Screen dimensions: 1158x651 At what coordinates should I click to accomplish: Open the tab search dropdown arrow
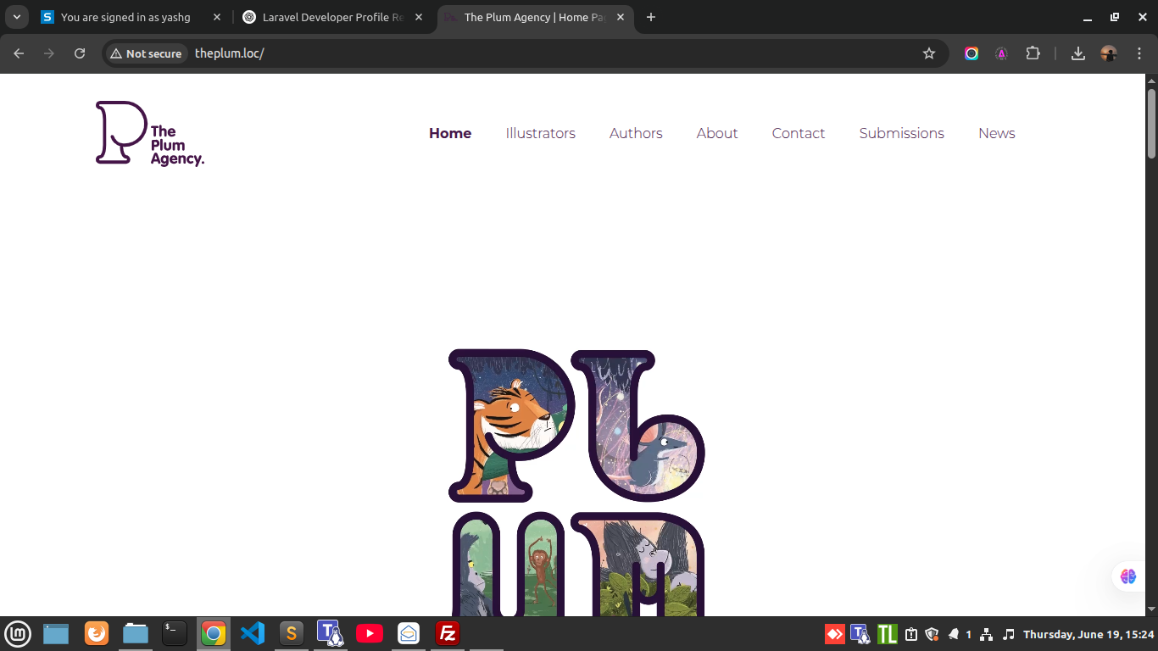[x=17, y=17]
